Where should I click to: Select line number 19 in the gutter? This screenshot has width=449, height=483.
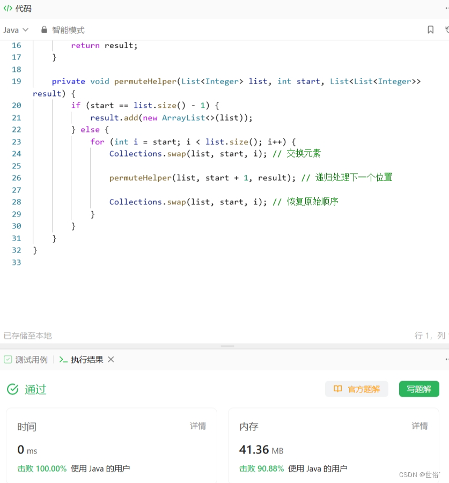point(16,81)
